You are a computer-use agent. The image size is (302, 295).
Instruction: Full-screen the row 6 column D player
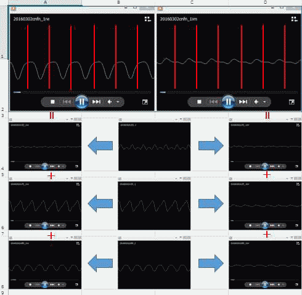click(296, 225)
